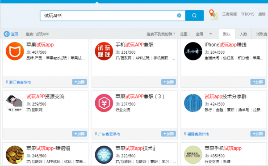This screenshot has width=268, height=166.
Task: Click the magnifier search button
Action: (194, 16)
